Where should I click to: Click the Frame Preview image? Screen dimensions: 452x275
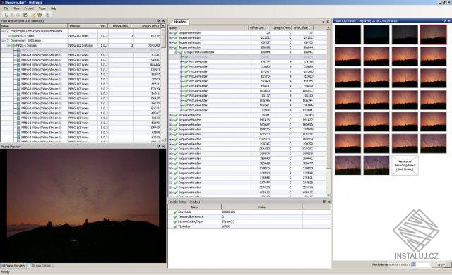click(83, 206)
